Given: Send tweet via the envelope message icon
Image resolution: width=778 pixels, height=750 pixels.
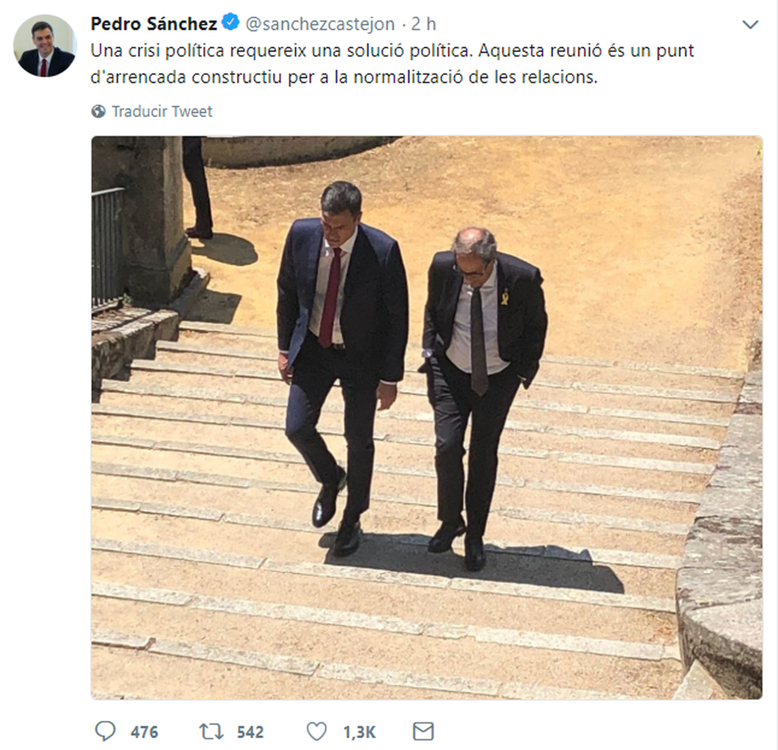Looking at the screenshot, I should (423, 731).
